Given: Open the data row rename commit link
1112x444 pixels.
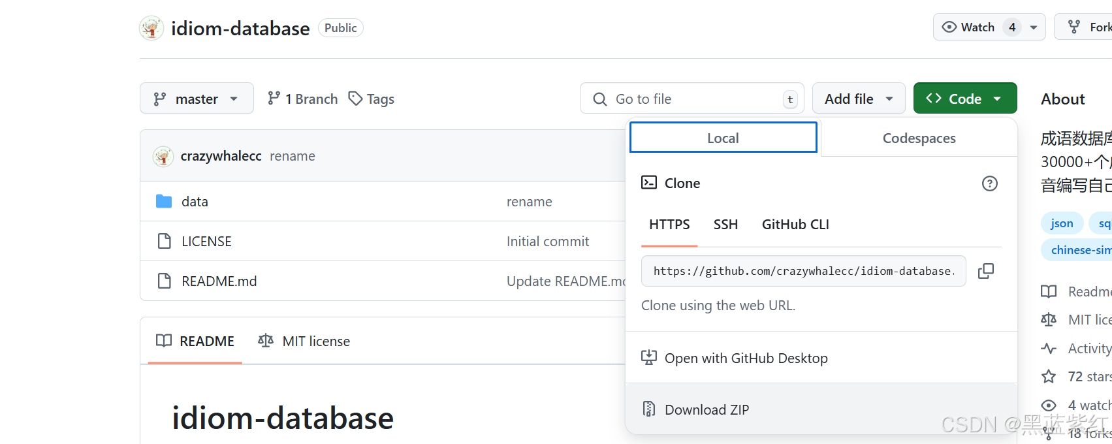Looking at the screenshot, I should coord(529,202).
